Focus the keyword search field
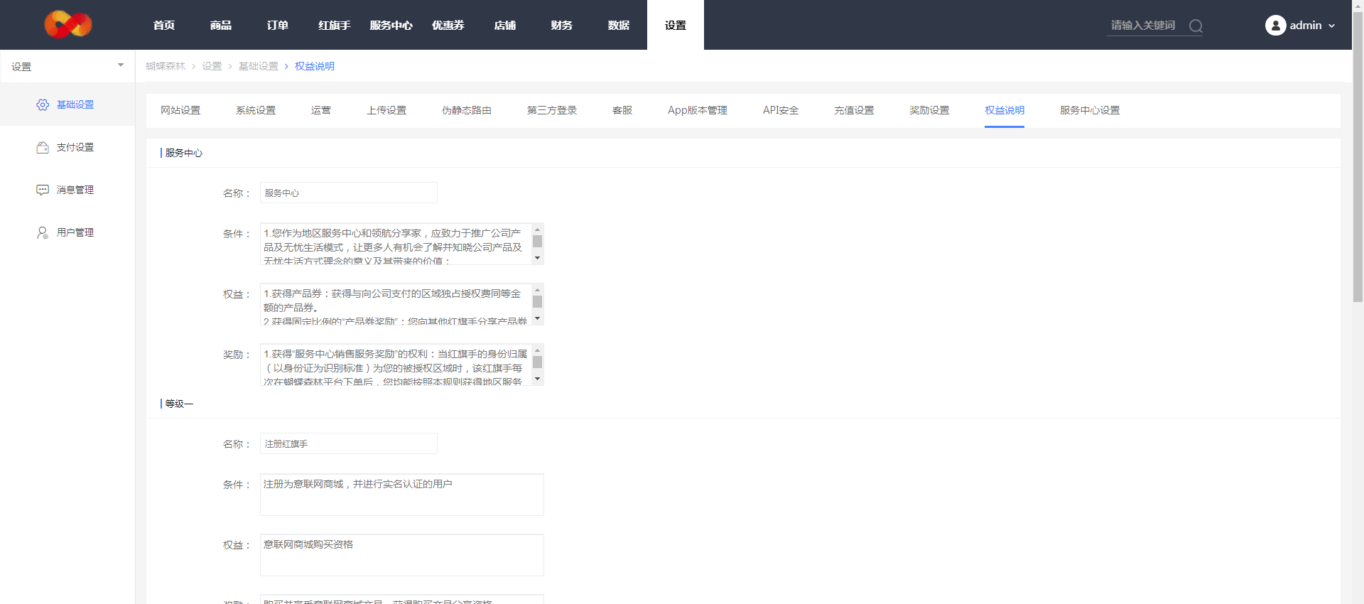This screenshot has width=1364, height=604. pos(1146,26)
